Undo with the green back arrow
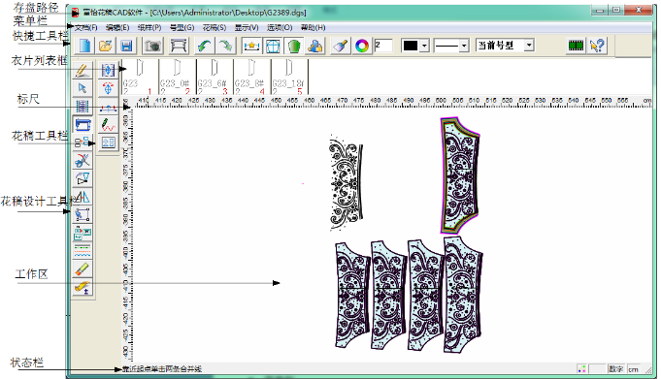The image size is (661, 379). pyautogui.click(x=205, y=46)
